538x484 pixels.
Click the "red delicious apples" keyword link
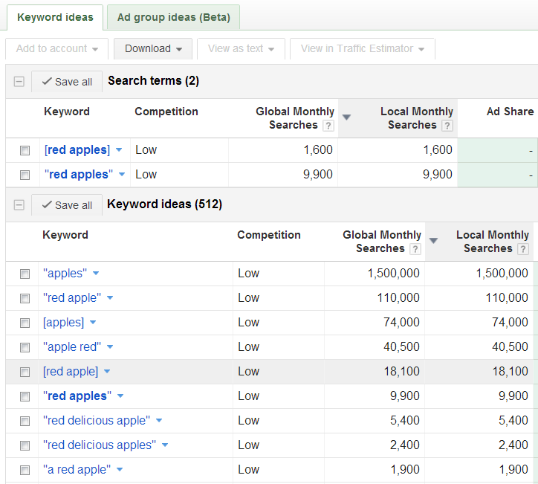coord(100,445)
